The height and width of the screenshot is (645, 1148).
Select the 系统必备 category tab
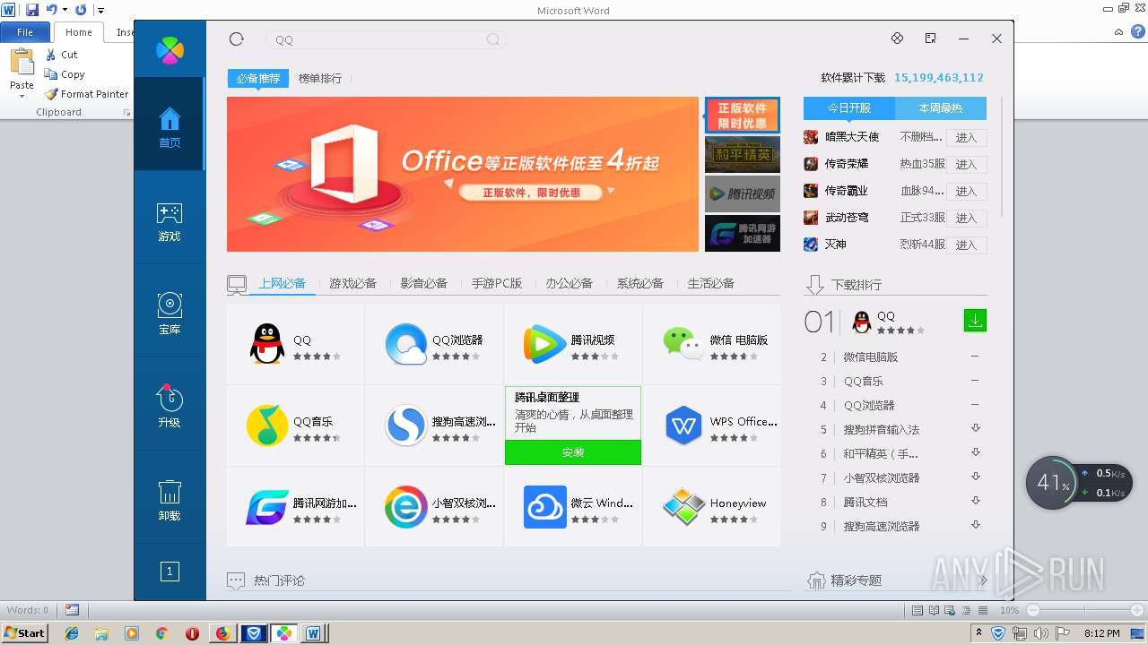(x=639, y=283)
